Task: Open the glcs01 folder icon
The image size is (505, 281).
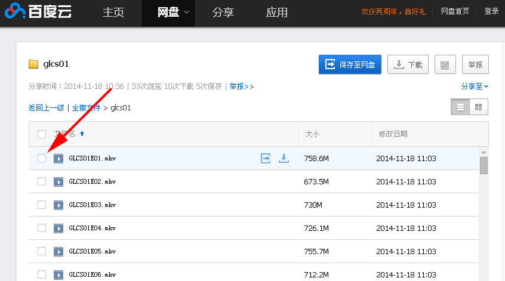Action: point(33,64)
